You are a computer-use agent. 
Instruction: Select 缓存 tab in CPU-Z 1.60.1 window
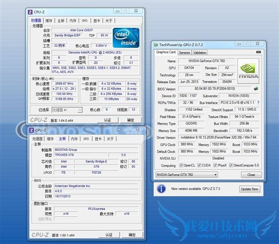[50, 139]
